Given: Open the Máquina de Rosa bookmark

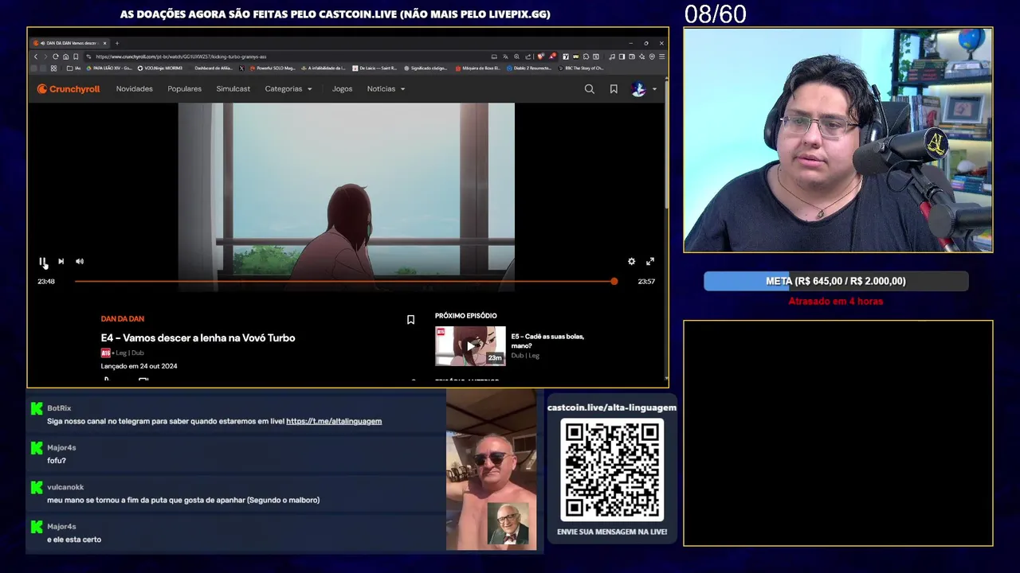Looking at the screenshot, I should coord(478,68).
